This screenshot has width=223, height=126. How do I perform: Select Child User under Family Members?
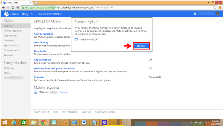click(x=9, y=68)
